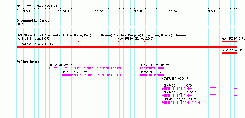Click the SMARCD3 NM_003078 transcript glyph
The height and width of the screenshot is (118, 245).
pyautogui.click(x=199, y=89)
